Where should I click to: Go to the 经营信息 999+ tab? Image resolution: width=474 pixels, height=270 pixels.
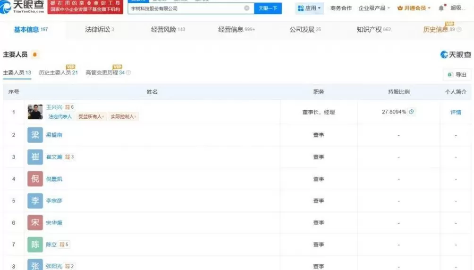(237, 29)
